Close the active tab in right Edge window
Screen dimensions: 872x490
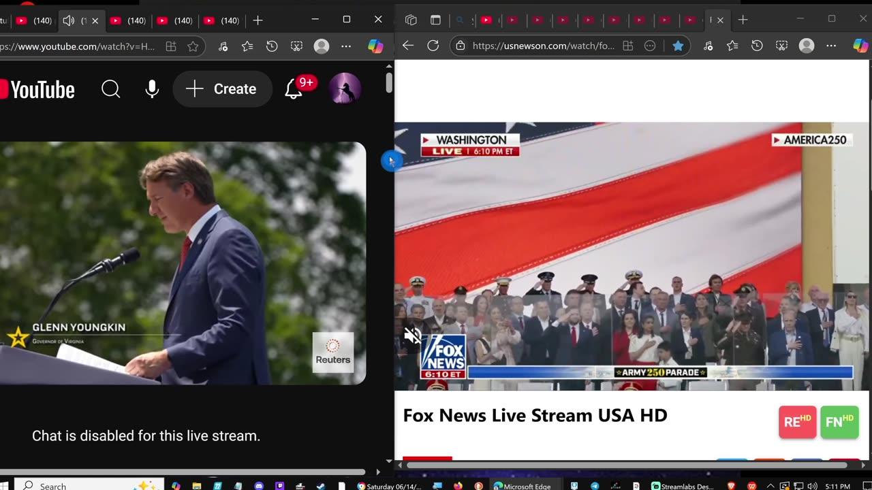(x=720, y=20)
